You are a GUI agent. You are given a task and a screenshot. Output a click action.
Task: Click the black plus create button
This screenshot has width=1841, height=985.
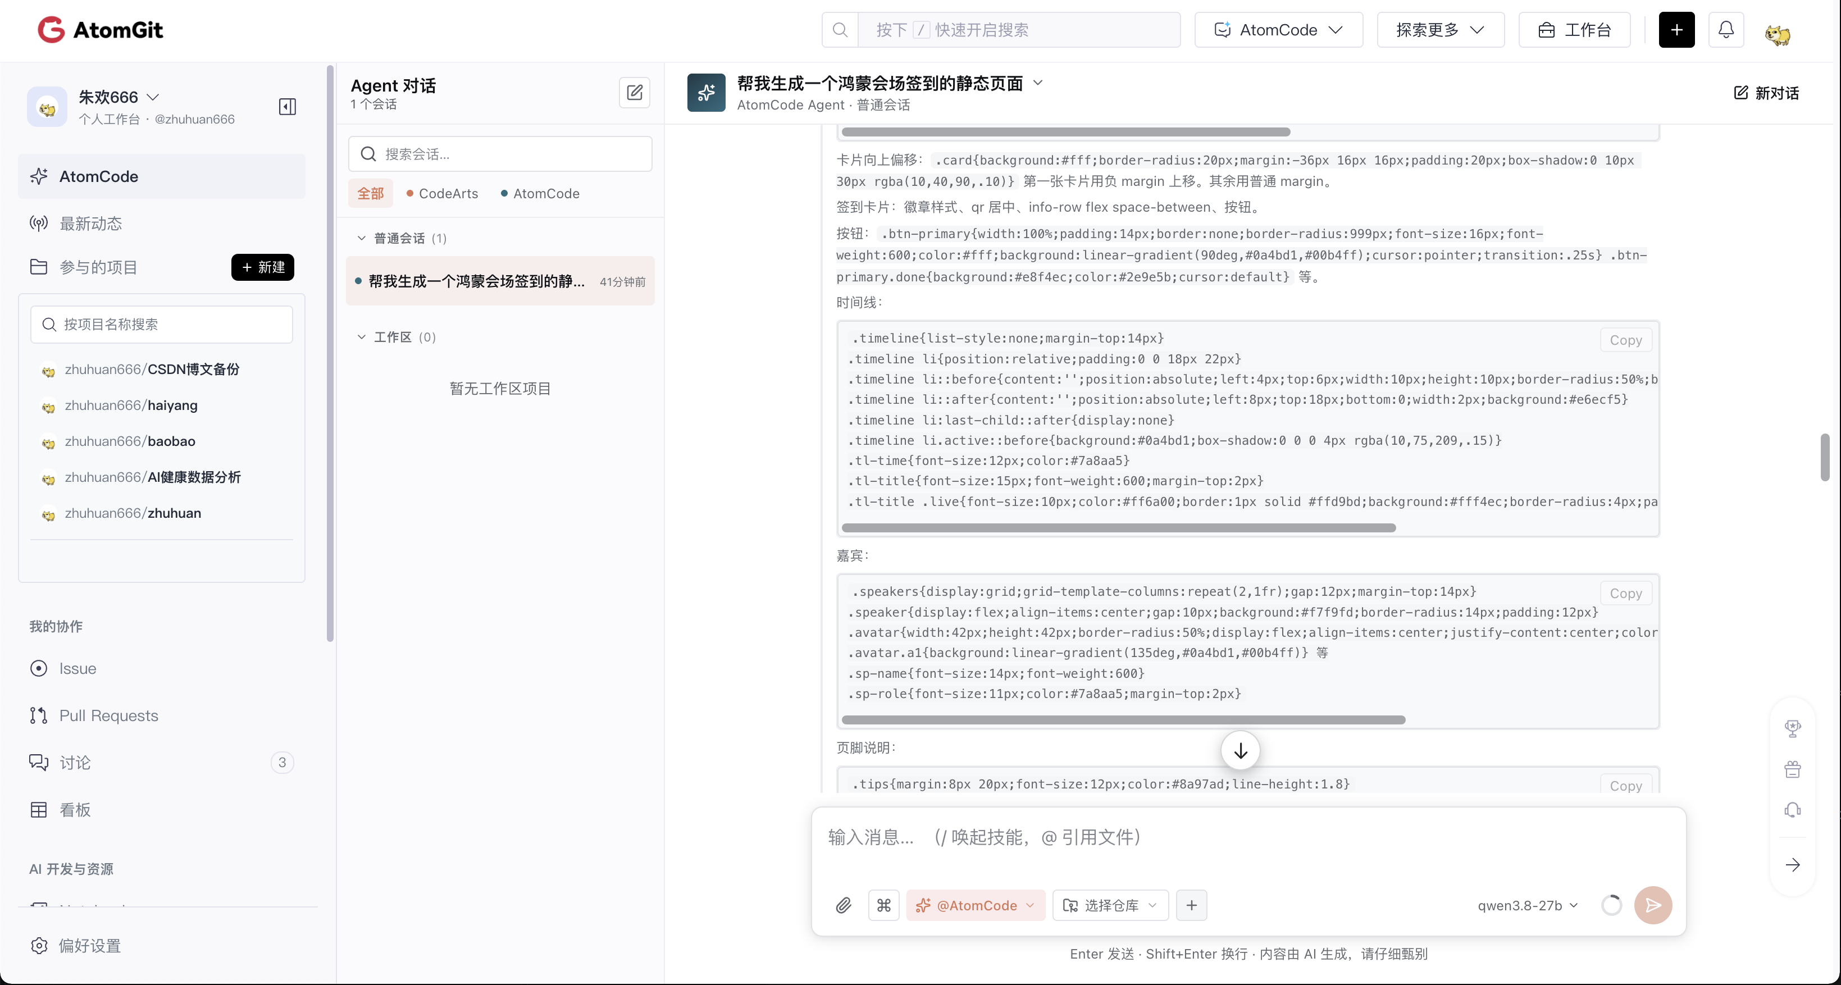(1676, 30)
